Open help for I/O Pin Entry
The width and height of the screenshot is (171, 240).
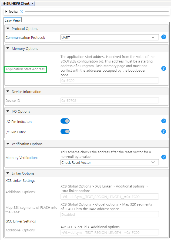tap(163, 131)
